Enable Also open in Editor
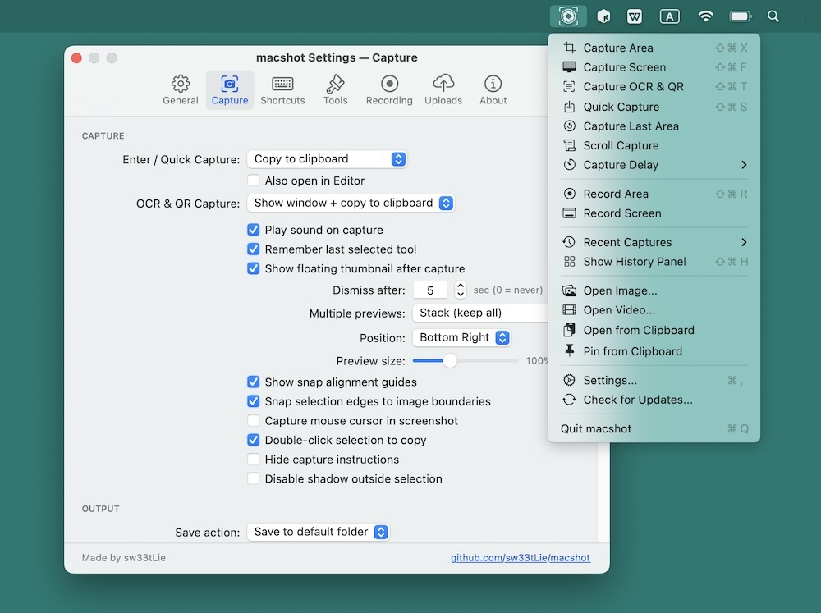This screenshot has width=821, height=613. pos(254,181)
